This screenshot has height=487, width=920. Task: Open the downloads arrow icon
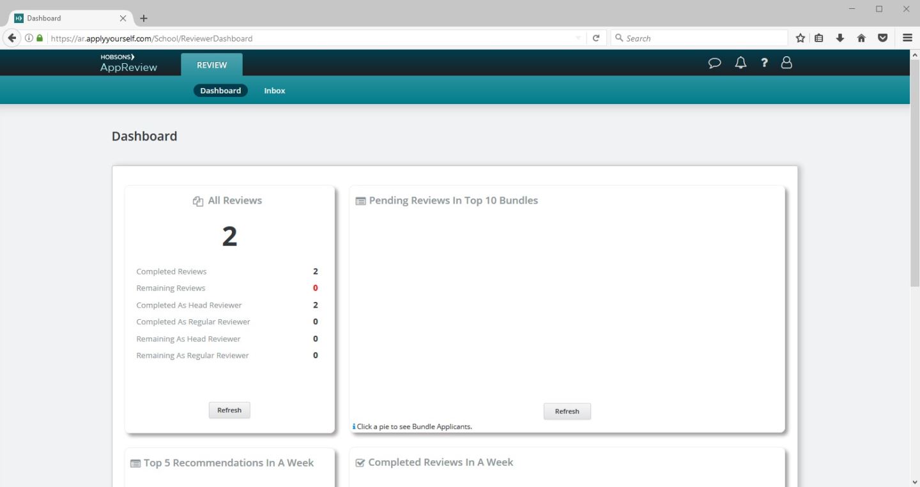[840, 38]
